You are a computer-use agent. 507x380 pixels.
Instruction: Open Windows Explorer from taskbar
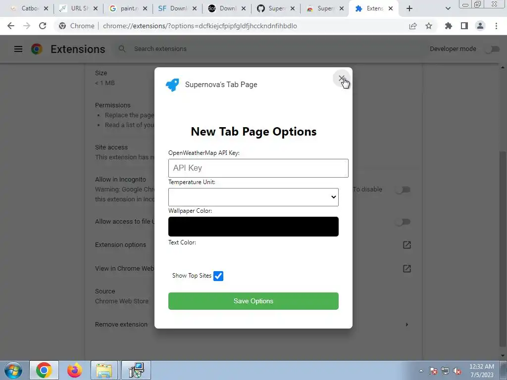104,370
